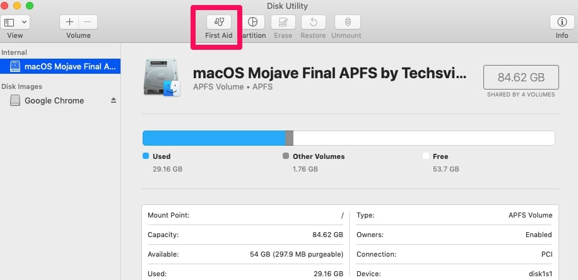Click the white Free swatch legend
The image size is (578, 280).
click(x=425, y=156)
